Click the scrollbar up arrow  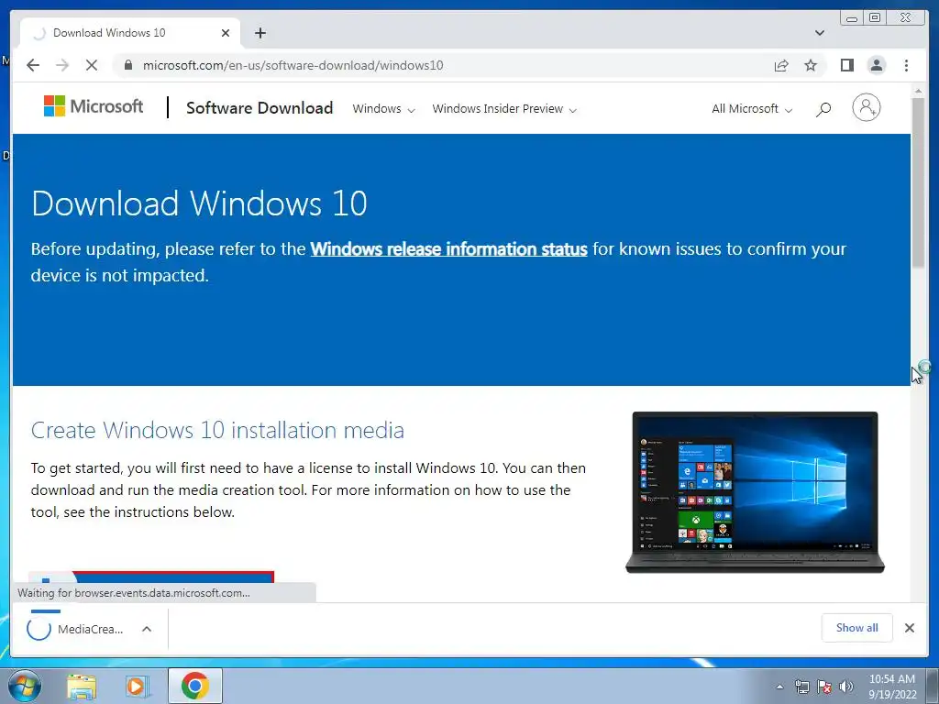pos(918,91)
